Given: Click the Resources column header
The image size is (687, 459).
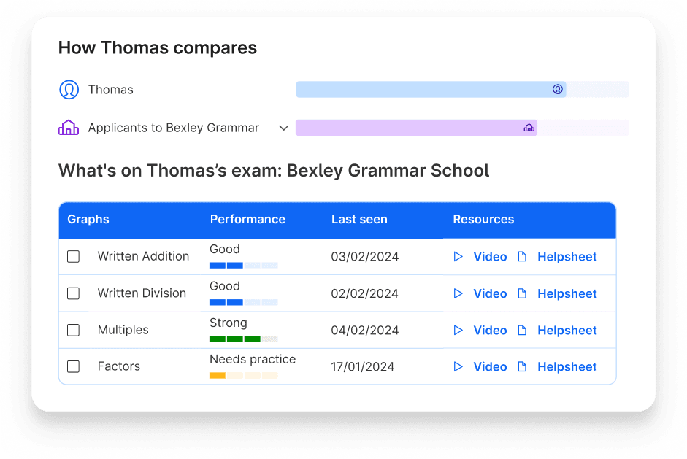Looking at the screenshot, I should point(483,219).
